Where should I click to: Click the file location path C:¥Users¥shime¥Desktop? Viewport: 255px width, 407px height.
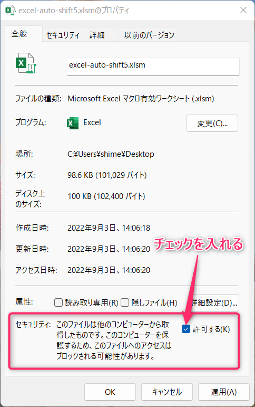[111, 154]
